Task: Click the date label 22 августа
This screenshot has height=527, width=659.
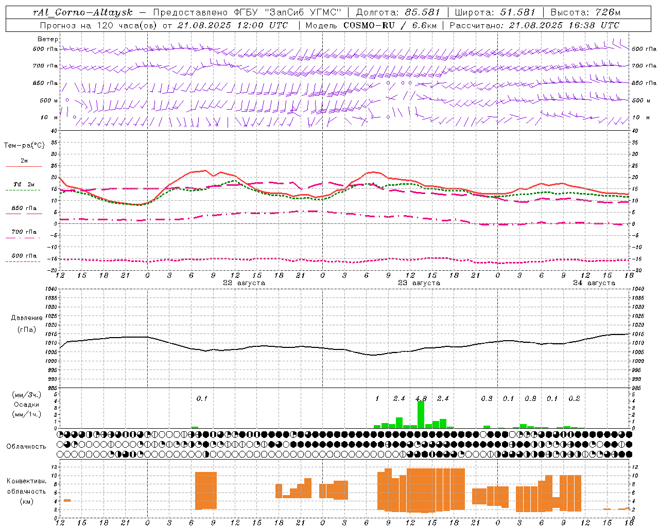Action: (x=244, y=283)
